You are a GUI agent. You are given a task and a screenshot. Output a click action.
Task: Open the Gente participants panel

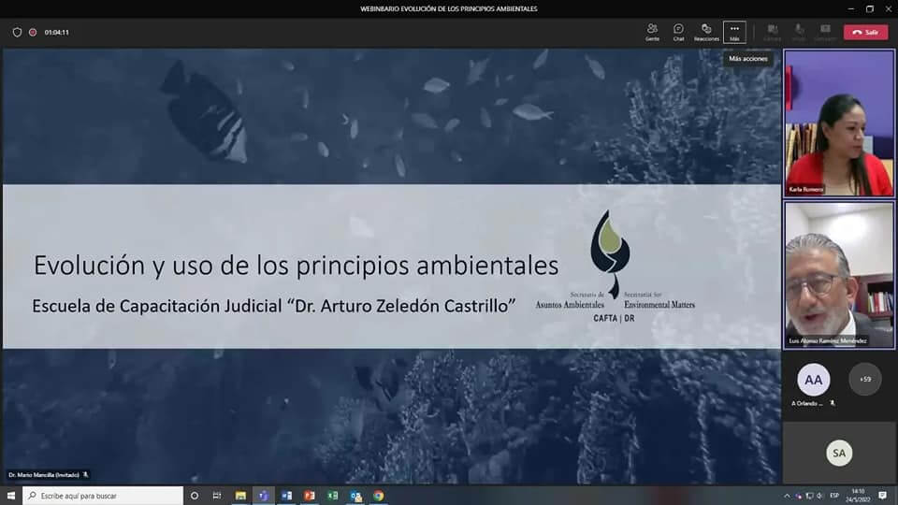coord(652,32)
